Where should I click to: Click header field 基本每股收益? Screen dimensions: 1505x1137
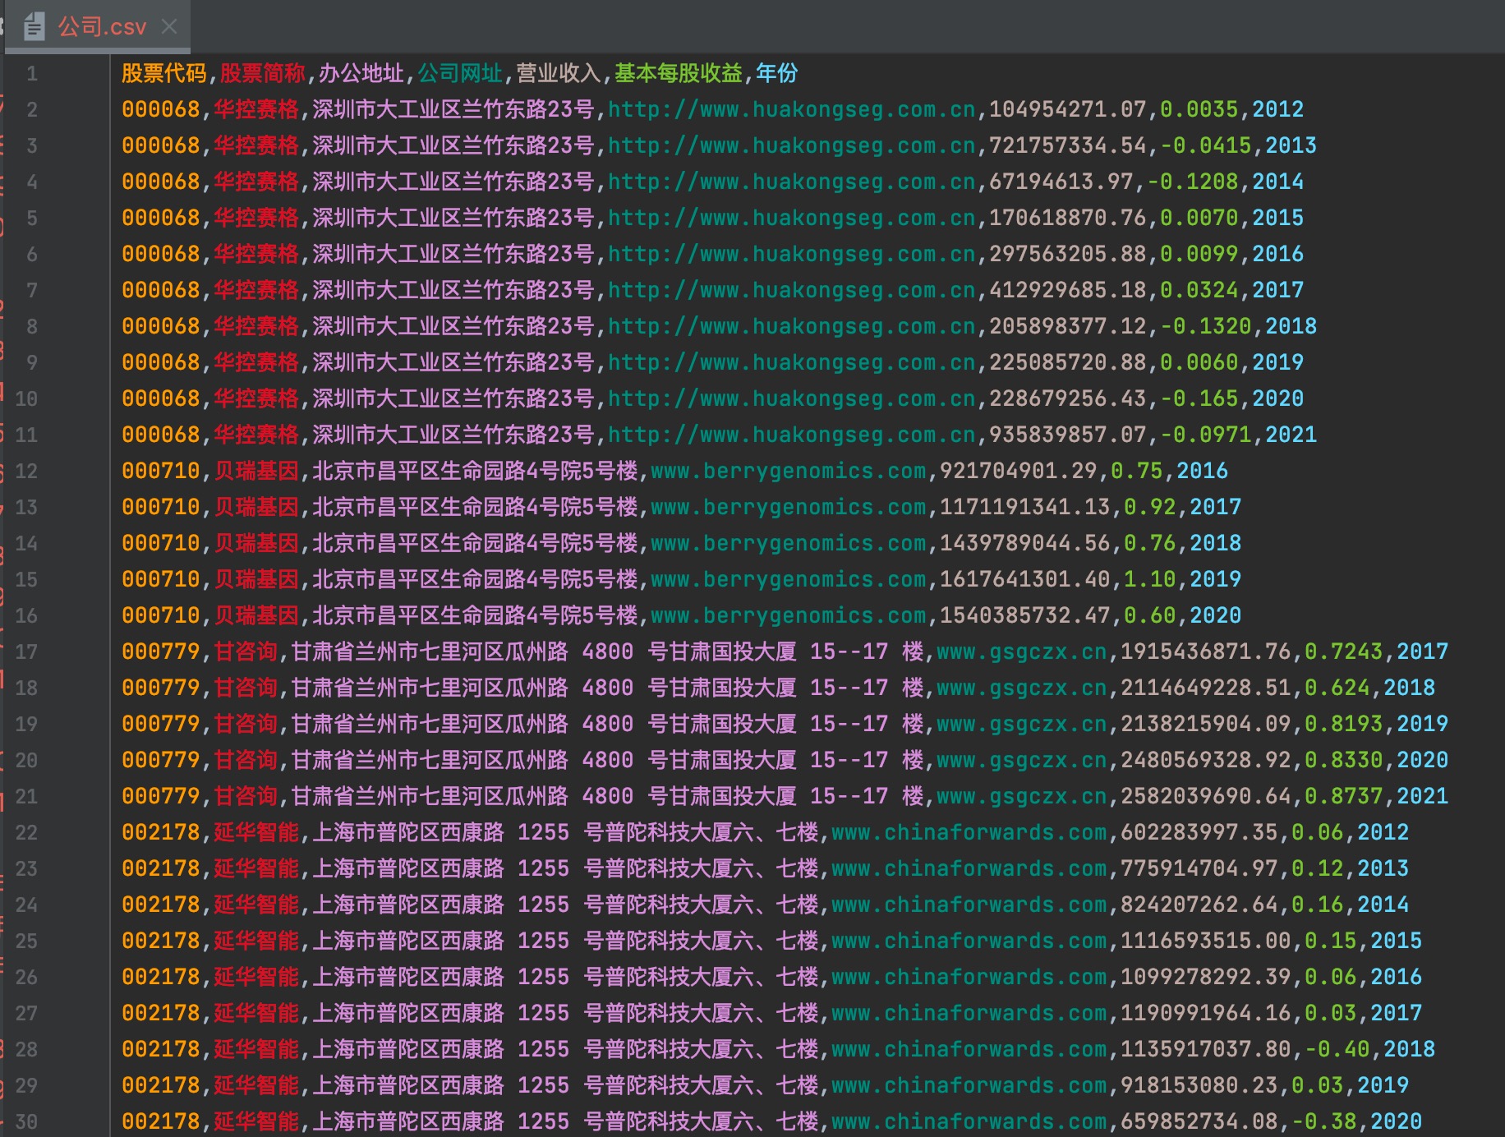pyautogui.click(x=679, y=73)
